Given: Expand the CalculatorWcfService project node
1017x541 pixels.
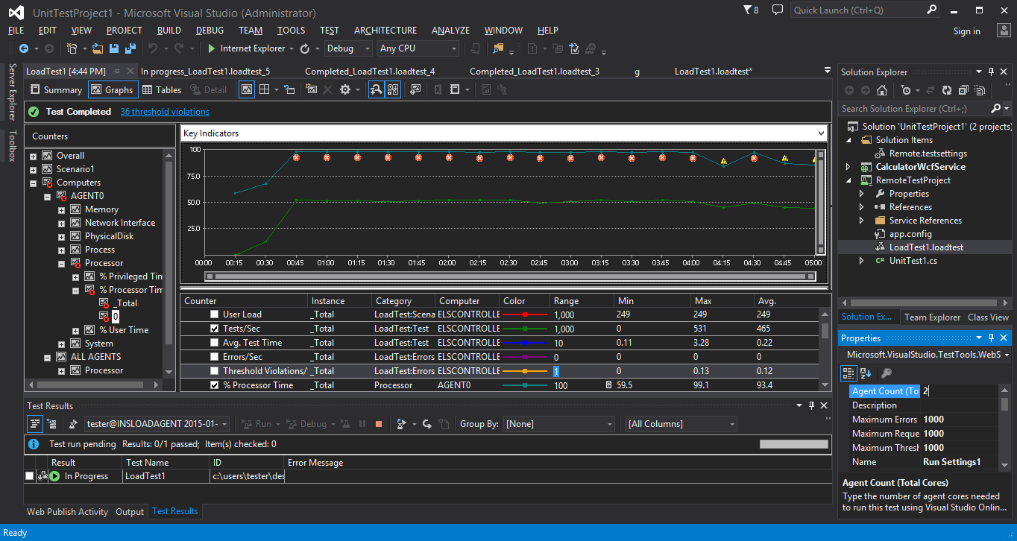Looking at the screenshot, I should (848, 167).
